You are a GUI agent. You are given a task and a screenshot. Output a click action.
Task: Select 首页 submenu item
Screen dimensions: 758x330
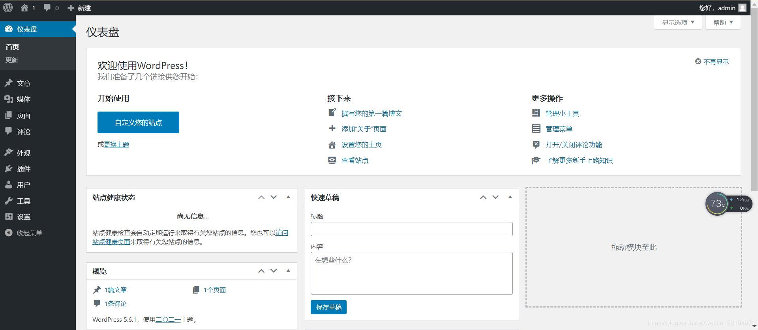[12, 47]
